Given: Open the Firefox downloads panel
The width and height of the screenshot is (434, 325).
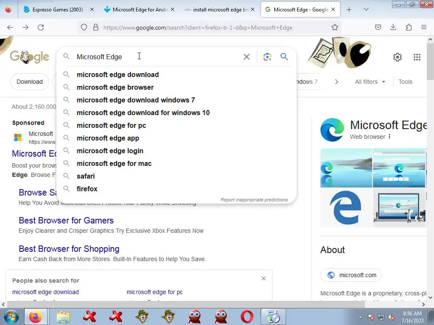Looking at the screenshot, I should tap(393, 27).
